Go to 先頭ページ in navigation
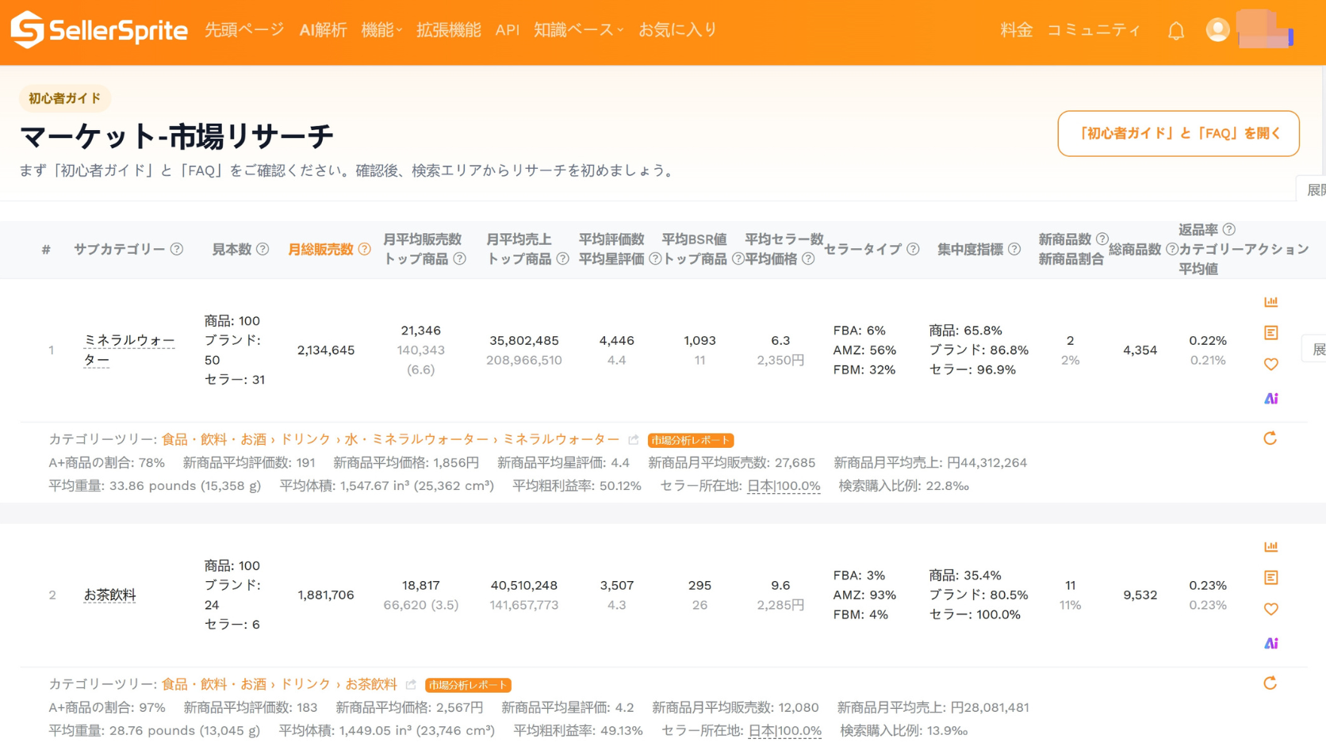Screen dimensions: 1326x746 tap(244, 30)
